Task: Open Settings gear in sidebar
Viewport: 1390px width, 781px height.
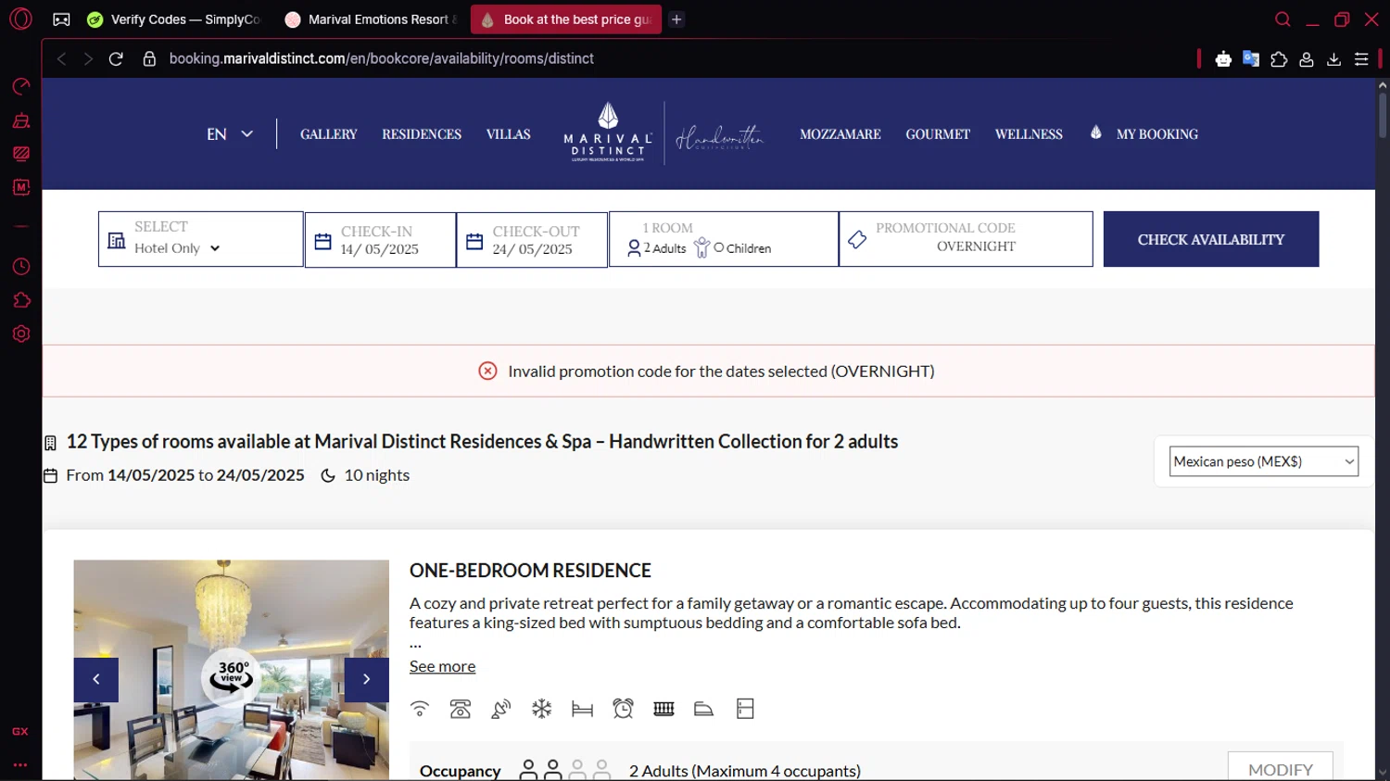Action: pos(20,334)
